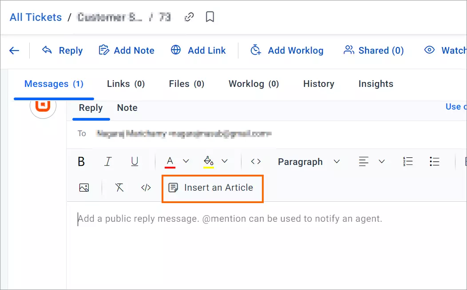The width and height of the screenshot is (467, 290).
Task: Expand alignment options chevron
Action: pyautogui.click(x=381, y=161)
